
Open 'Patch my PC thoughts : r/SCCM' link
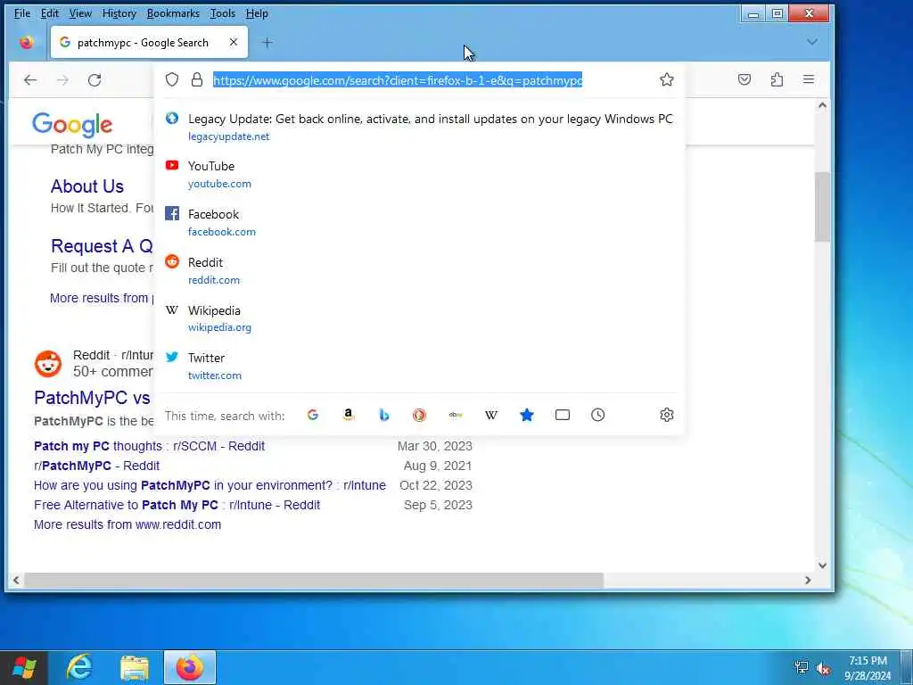click(149, 446)
